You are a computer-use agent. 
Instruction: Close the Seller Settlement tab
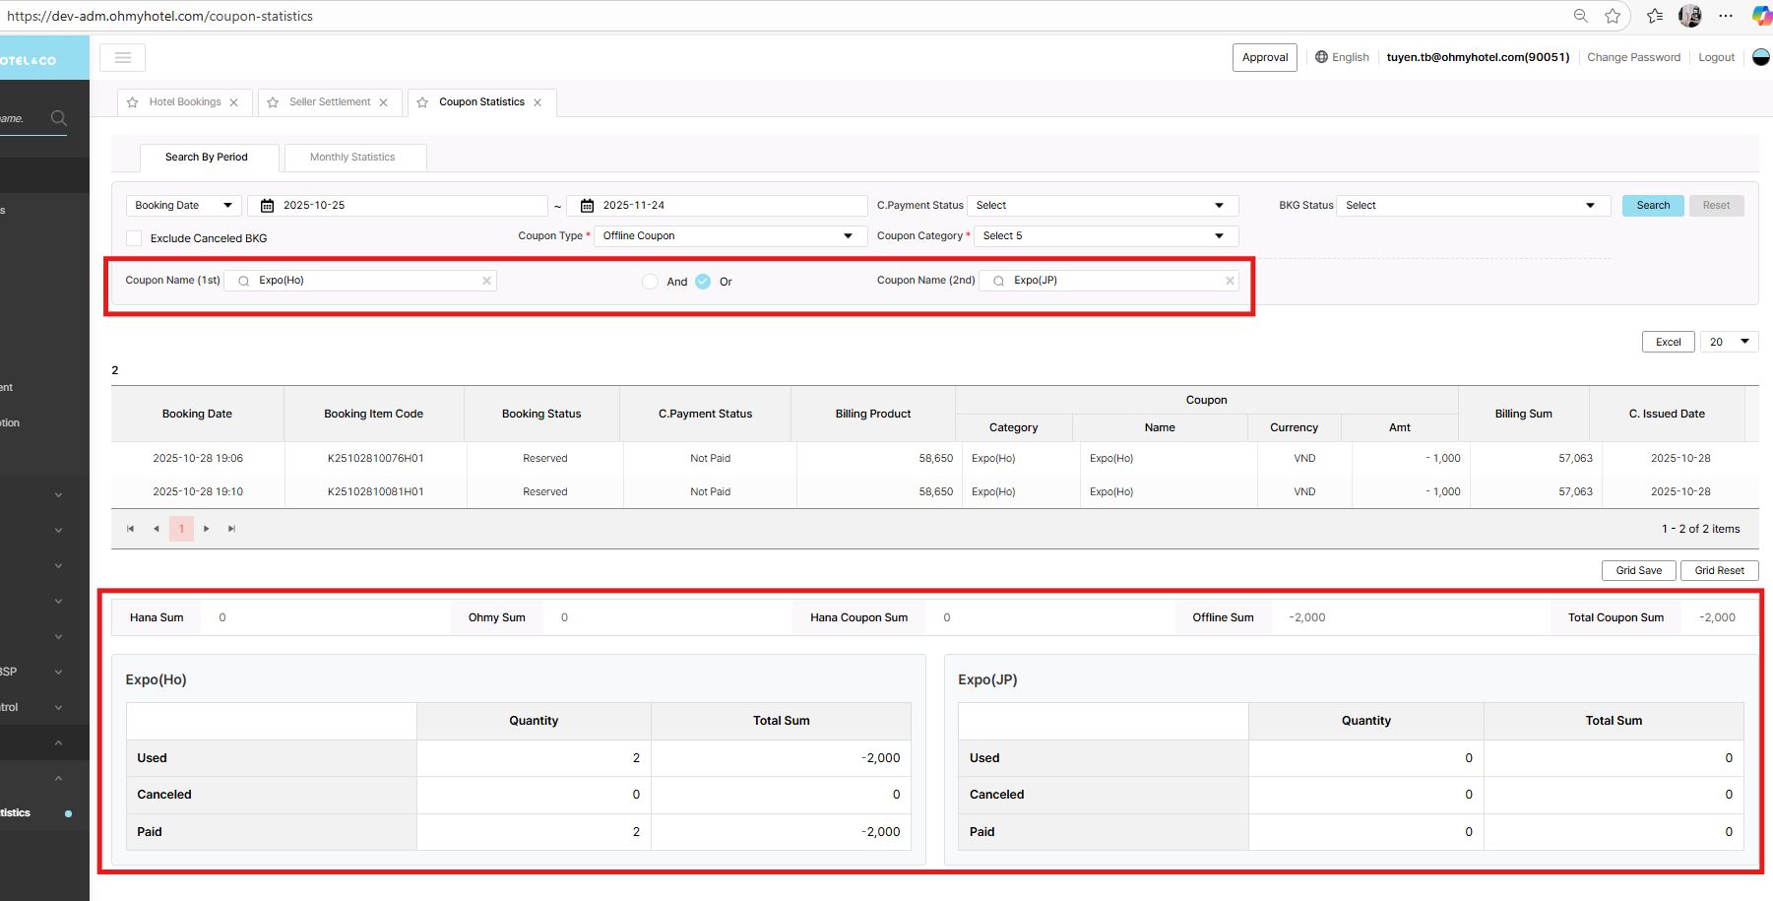coord(384,102)
